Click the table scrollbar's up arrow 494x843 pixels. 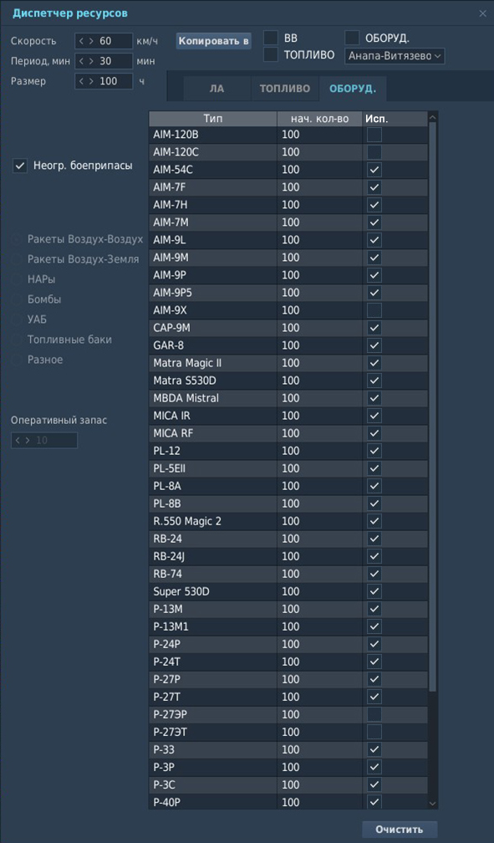(433, 117)
